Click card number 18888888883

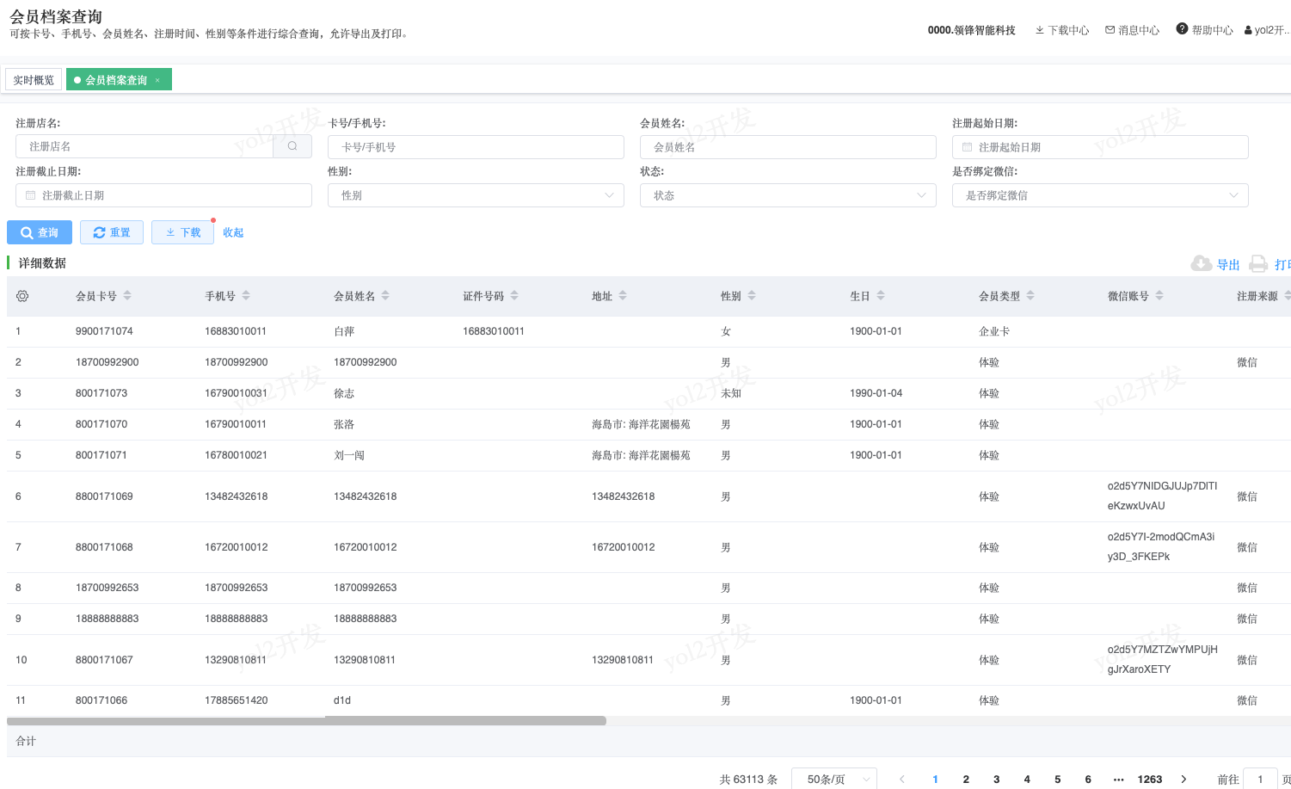pyautogui.click(x=107, y=619)
